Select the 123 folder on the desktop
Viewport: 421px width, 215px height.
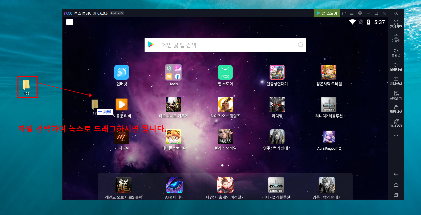(26, 87)
